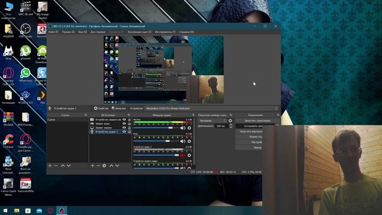
Task: Pop out the Микшер аудио dock panel
Action: point(193,115)
